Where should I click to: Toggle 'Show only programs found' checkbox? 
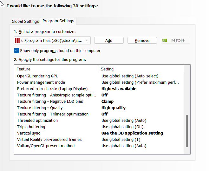point(16,50)
